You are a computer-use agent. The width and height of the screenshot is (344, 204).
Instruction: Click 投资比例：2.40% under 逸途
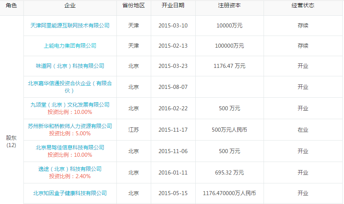(70, 176)
